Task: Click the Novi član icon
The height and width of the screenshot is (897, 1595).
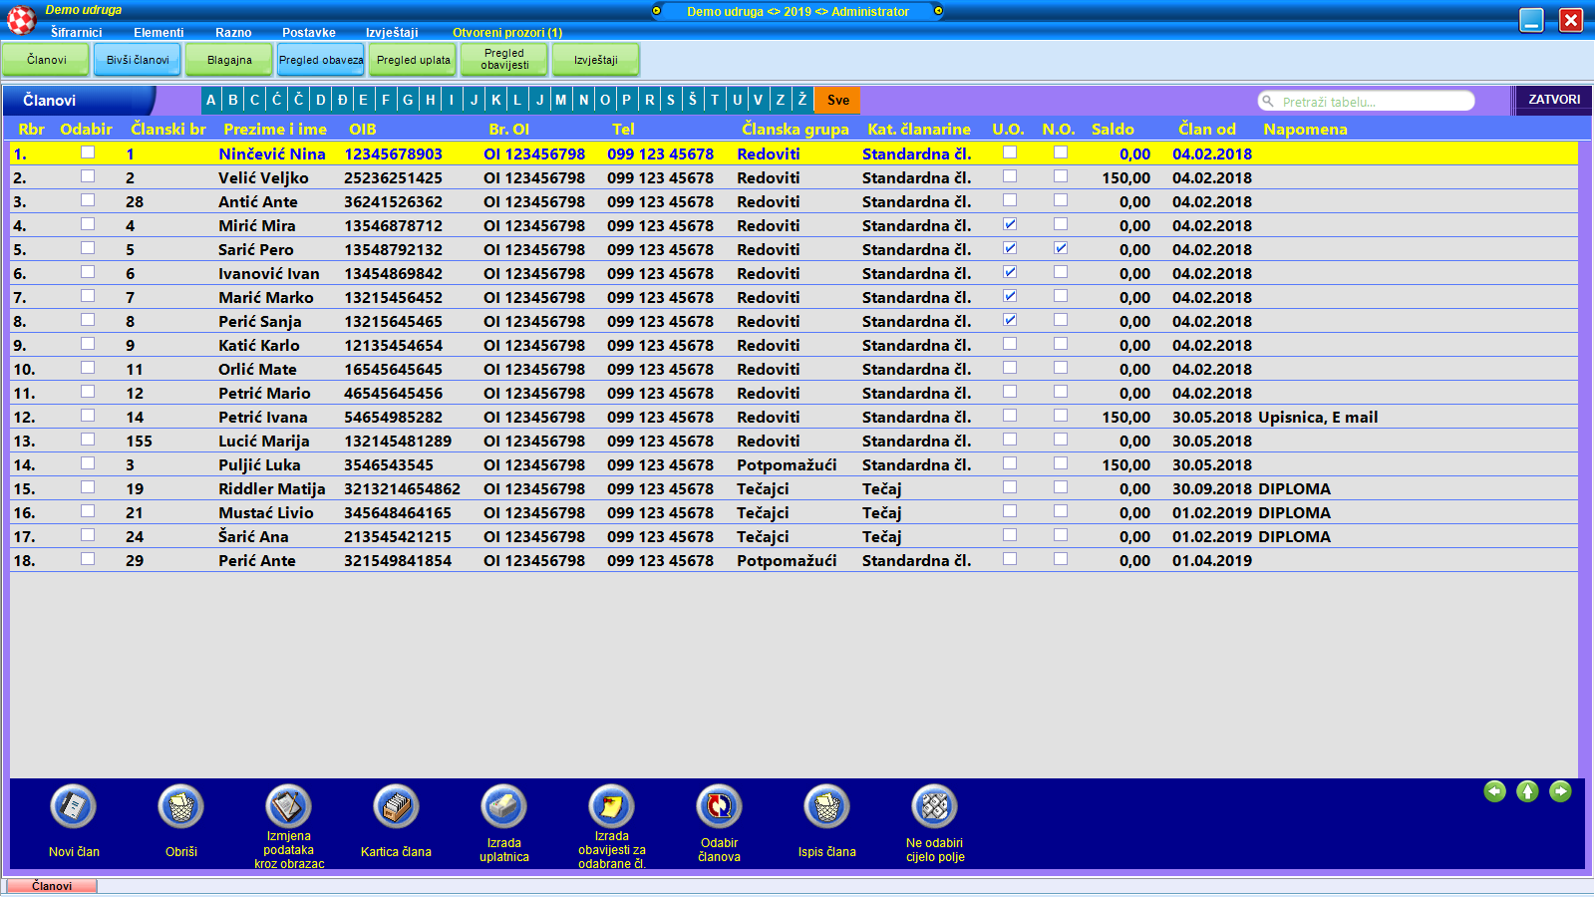Action: point(74,807)
